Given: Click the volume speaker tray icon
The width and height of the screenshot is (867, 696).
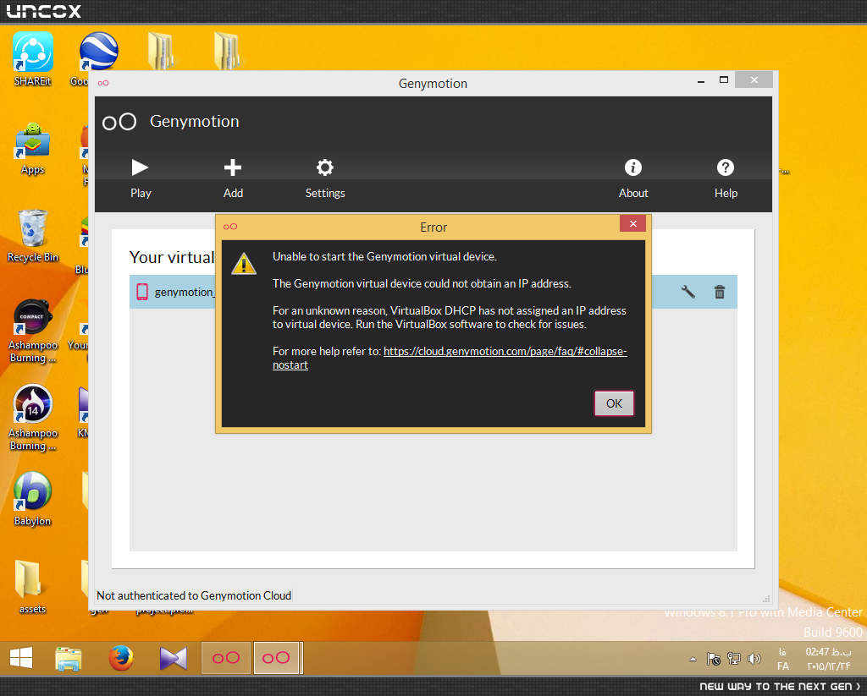Looking at the screenshot, I should pos(754,659).
